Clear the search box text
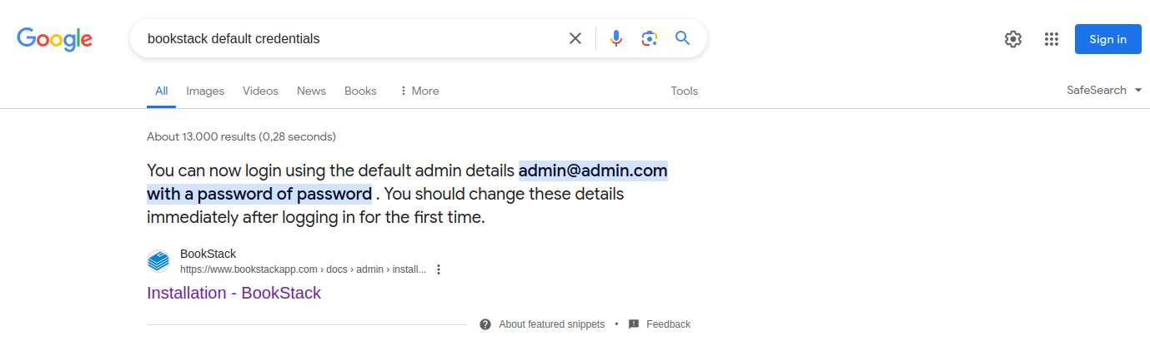The height and width of the screenshot is (341, 1150). pos(575,38)
